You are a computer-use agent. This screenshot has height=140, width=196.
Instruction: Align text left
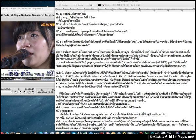(x=118, y=5)
